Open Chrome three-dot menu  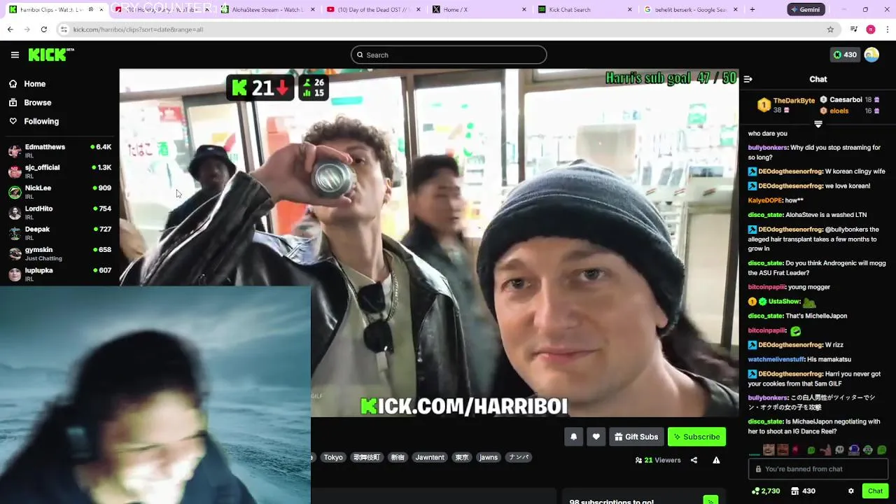coord(888,29)
